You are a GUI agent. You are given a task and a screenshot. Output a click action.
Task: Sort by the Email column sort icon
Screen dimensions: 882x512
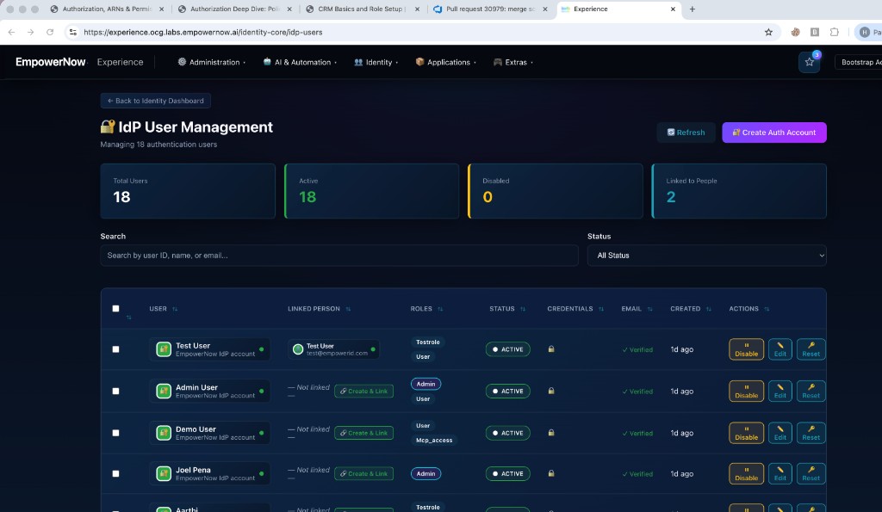coord(649,309)
